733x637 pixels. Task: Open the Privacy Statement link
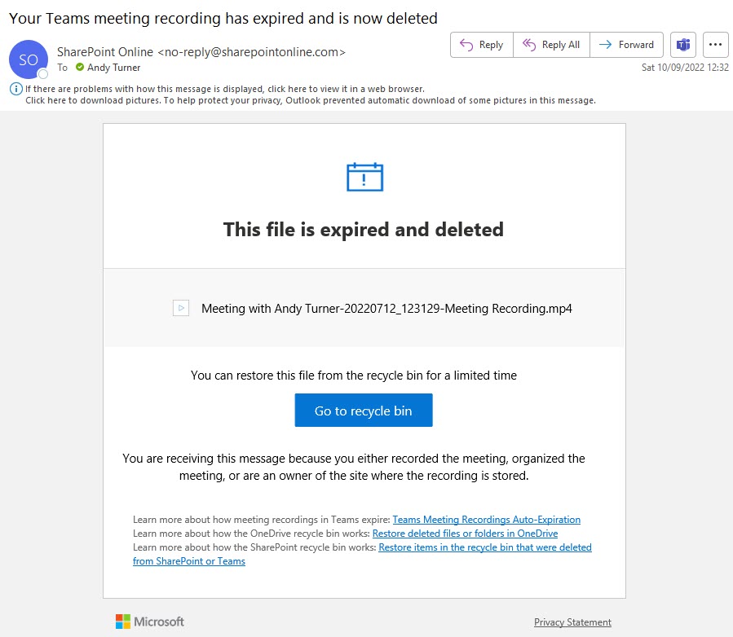point(572,622)
